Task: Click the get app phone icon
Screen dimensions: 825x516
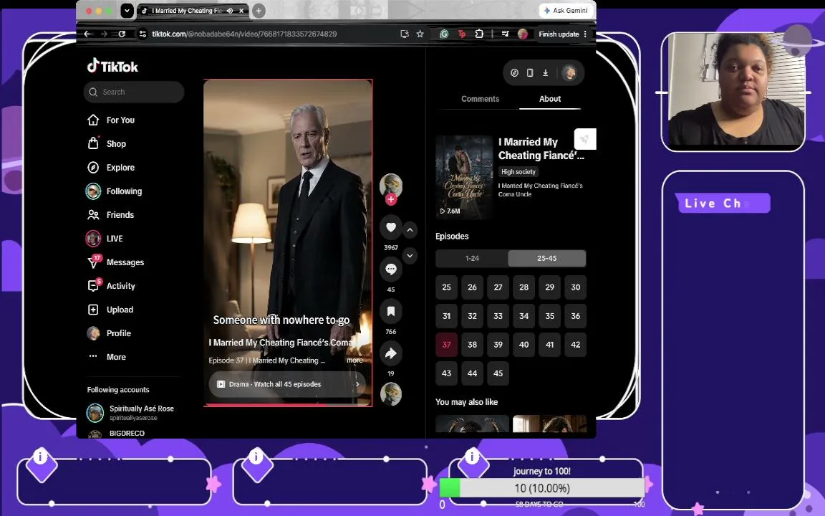Action: pyautogui.click(x=530, y=72)
